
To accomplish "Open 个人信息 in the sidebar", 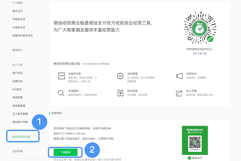I will pos(18,3).
